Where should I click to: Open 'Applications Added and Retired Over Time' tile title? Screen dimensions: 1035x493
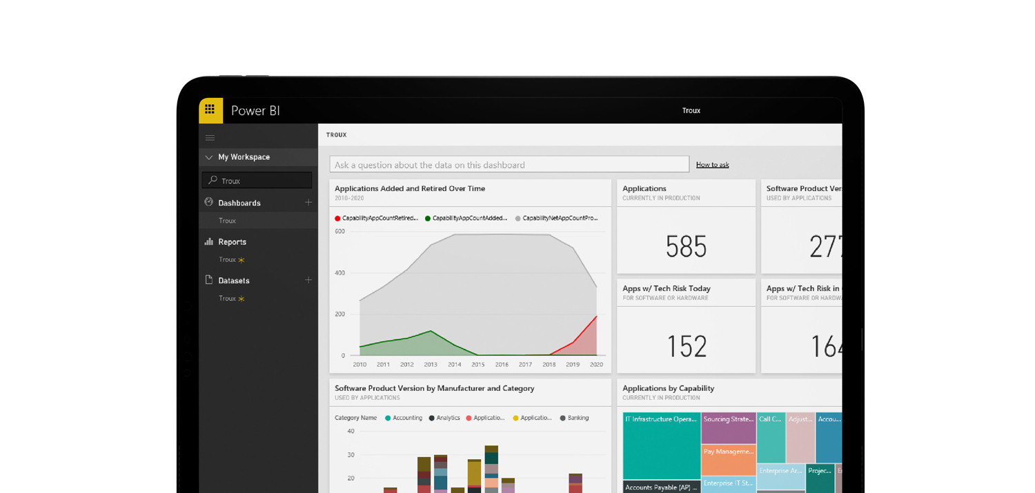(x=410, y=188)
